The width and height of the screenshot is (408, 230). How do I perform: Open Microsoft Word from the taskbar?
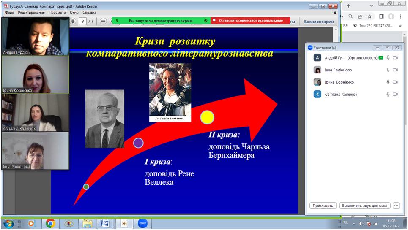coord(106,223)
